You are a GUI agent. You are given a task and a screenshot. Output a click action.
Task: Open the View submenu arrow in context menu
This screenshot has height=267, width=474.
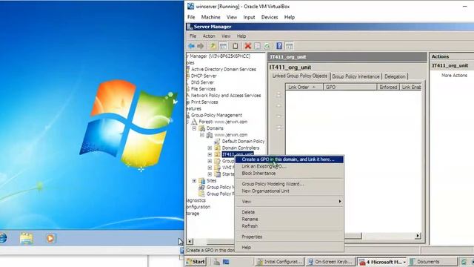340,202
